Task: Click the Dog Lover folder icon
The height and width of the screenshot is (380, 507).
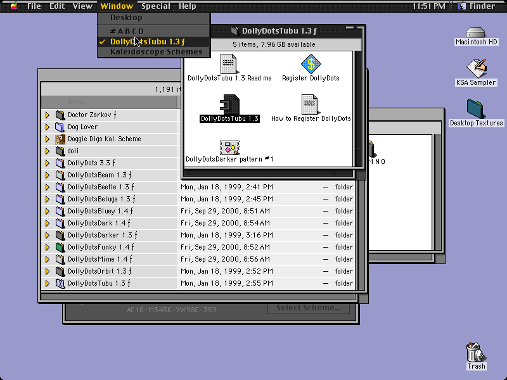Action: pyautogui.click(x=60, y=127)
